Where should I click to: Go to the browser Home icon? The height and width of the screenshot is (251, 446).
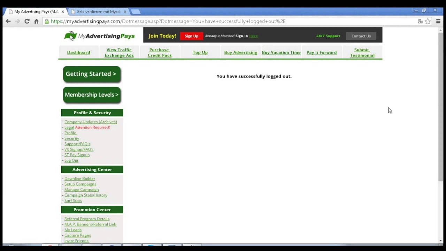(36, 21)
